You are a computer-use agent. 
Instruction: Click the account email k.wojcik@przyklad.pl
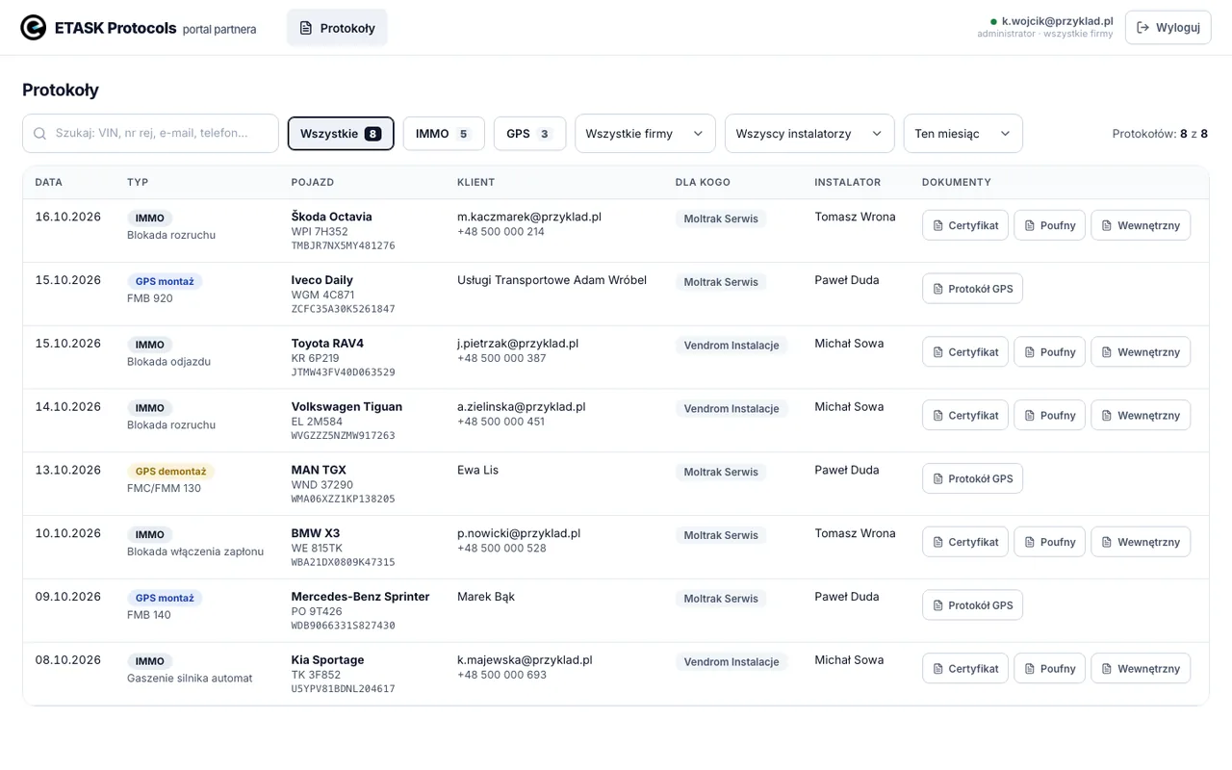[x=1057, y=21]
